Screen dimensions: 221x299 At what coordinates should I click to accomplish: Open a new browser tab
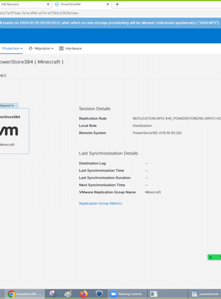(x=117, y=4)
